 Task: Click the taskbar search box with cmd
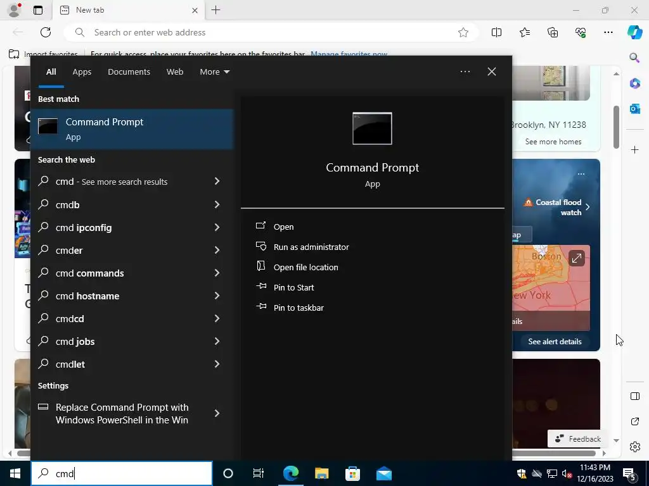coord(122,473)
